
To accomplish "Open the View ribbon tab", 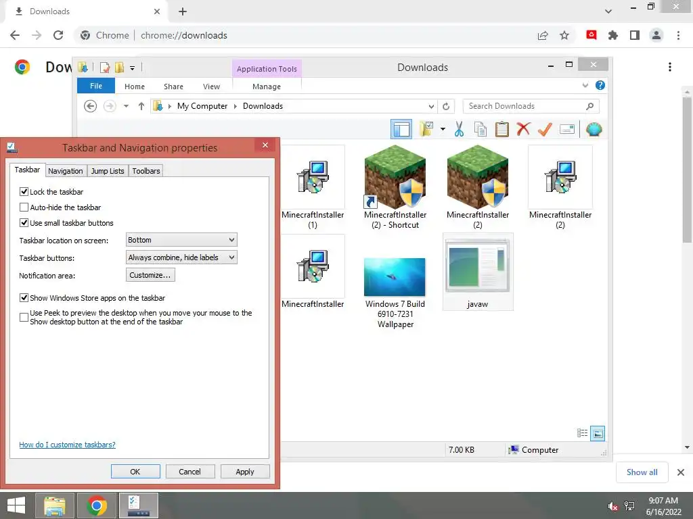I will point(211,86).
